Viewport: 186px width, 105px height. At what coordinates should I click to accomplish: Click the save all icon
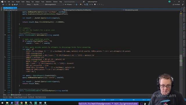(x=17, y=5)
